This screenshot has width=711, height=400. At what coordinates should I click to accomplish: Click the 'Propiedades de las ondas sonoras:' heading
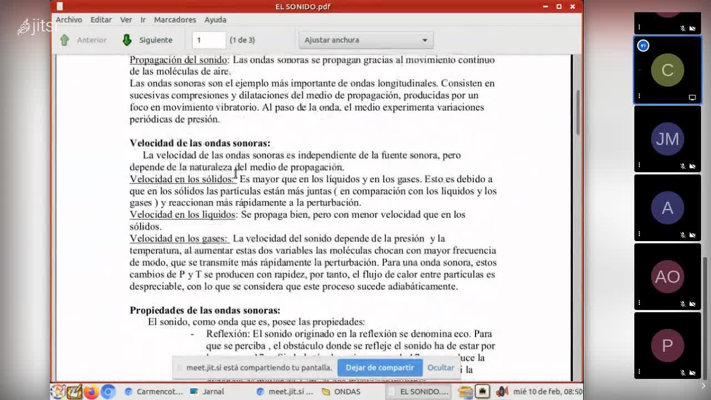(205, 310)
